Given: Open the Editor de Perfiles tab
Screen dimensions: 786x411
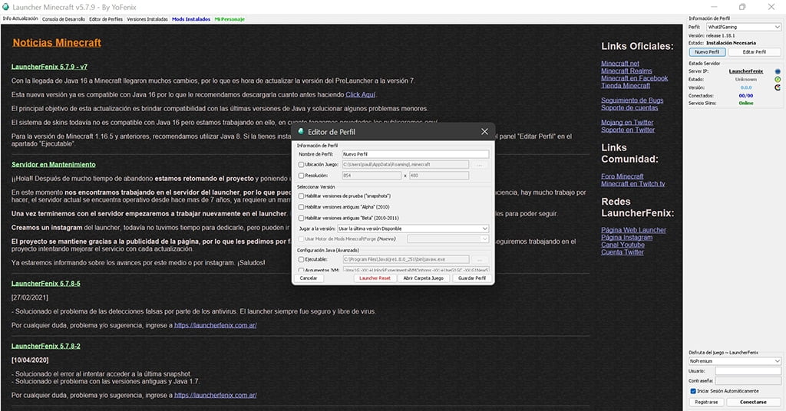Looking at the screenshot, I should point(106,19).
